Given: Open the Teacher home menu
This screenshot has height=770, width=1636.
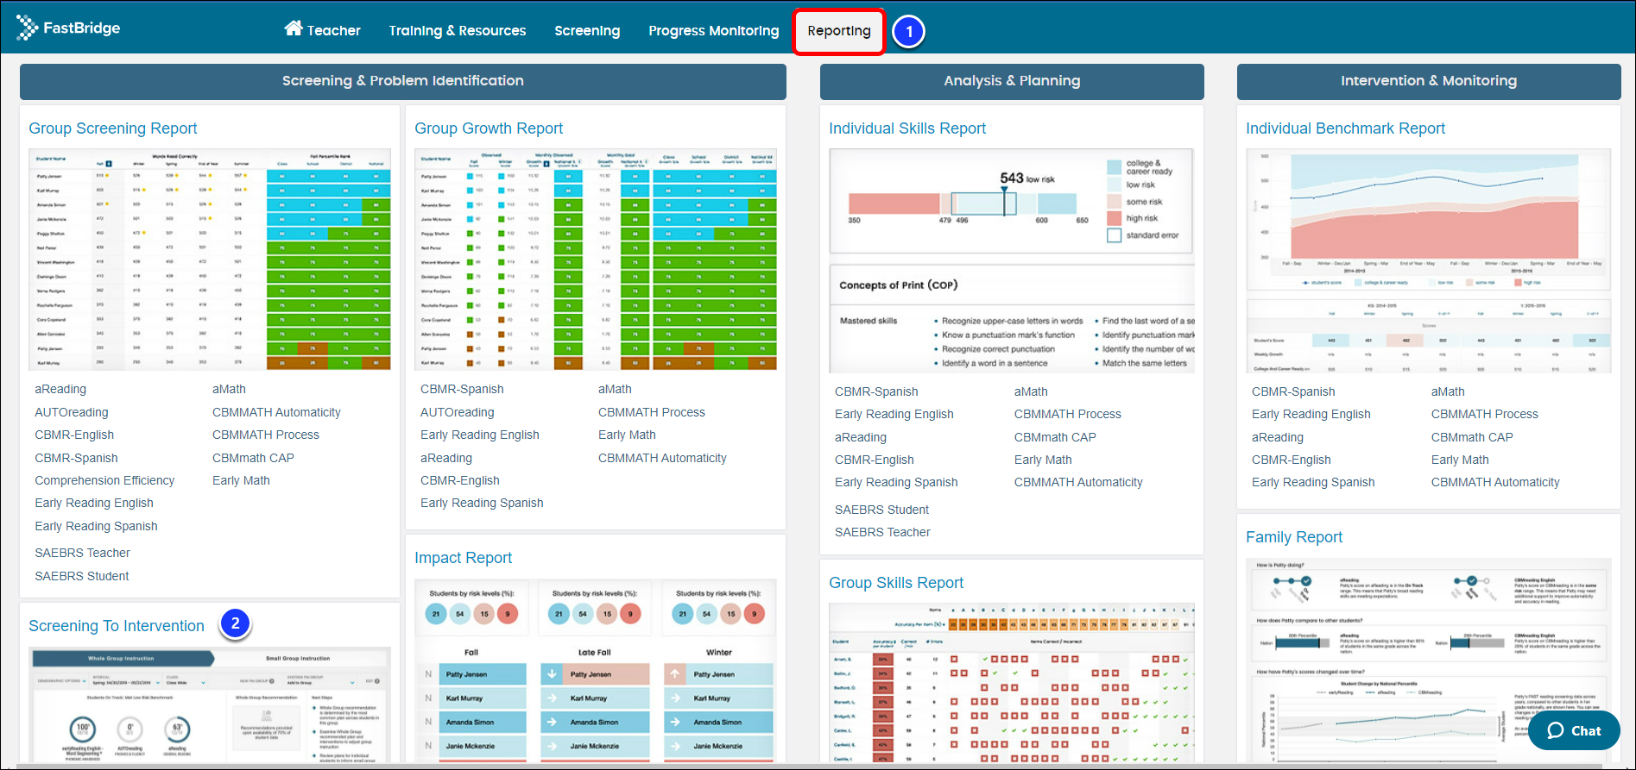Looking at the screenshot, I should [322, 30].
